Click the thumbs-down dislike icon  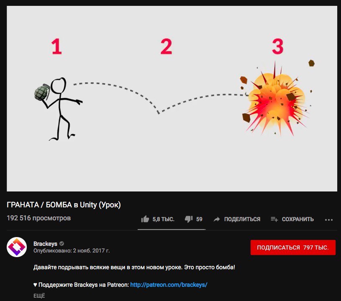[189, 219]
